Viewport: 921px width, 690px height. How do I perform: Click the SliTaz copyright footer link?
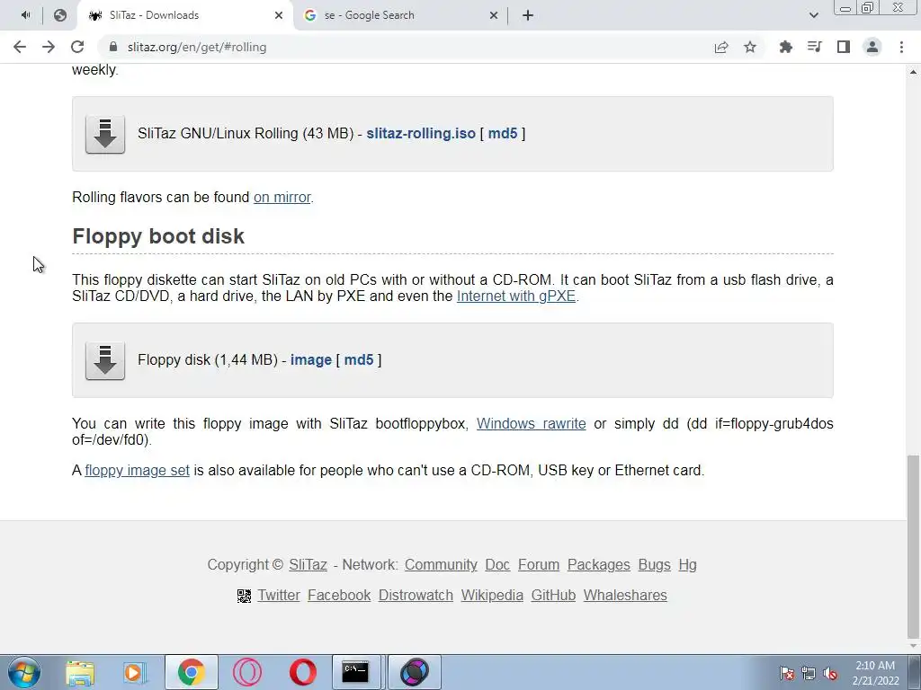pos(308,564)
